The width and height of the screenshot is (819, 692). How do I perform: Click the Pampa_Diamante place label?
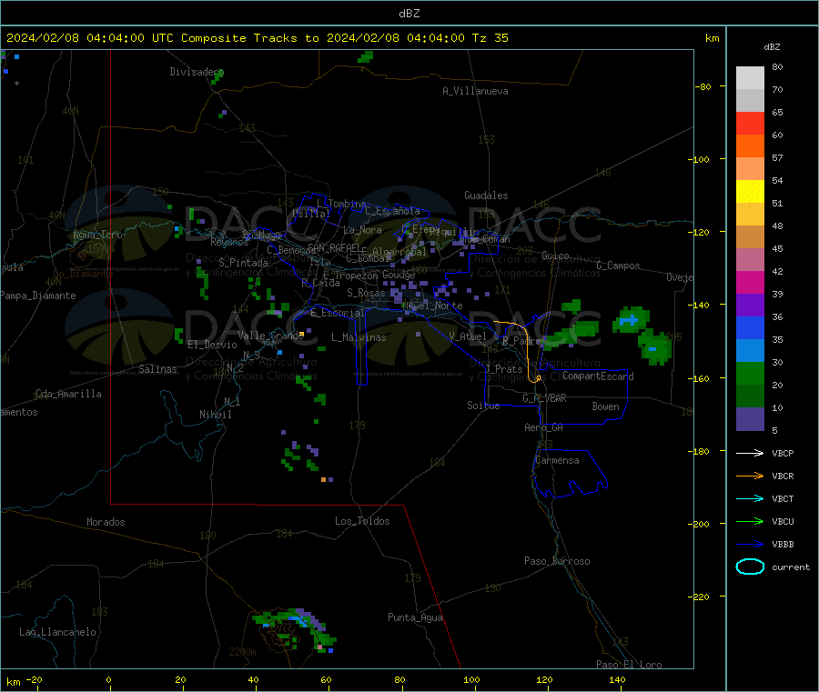(38, 296)
